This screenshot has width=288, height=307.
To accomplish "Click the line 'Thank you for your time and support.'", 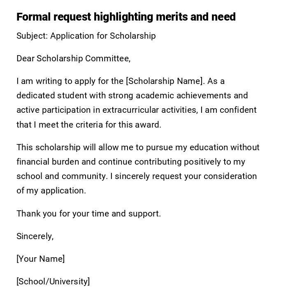I will (x=88, y=214).
